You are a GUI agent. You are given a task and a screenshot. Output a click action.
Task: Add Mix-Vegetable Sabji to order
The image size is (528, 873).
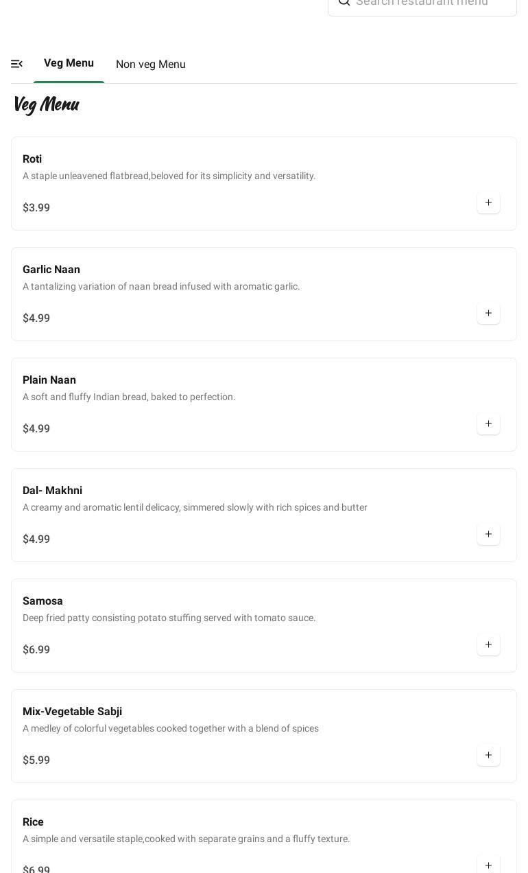pyautogui.click(x=488, y=756)
